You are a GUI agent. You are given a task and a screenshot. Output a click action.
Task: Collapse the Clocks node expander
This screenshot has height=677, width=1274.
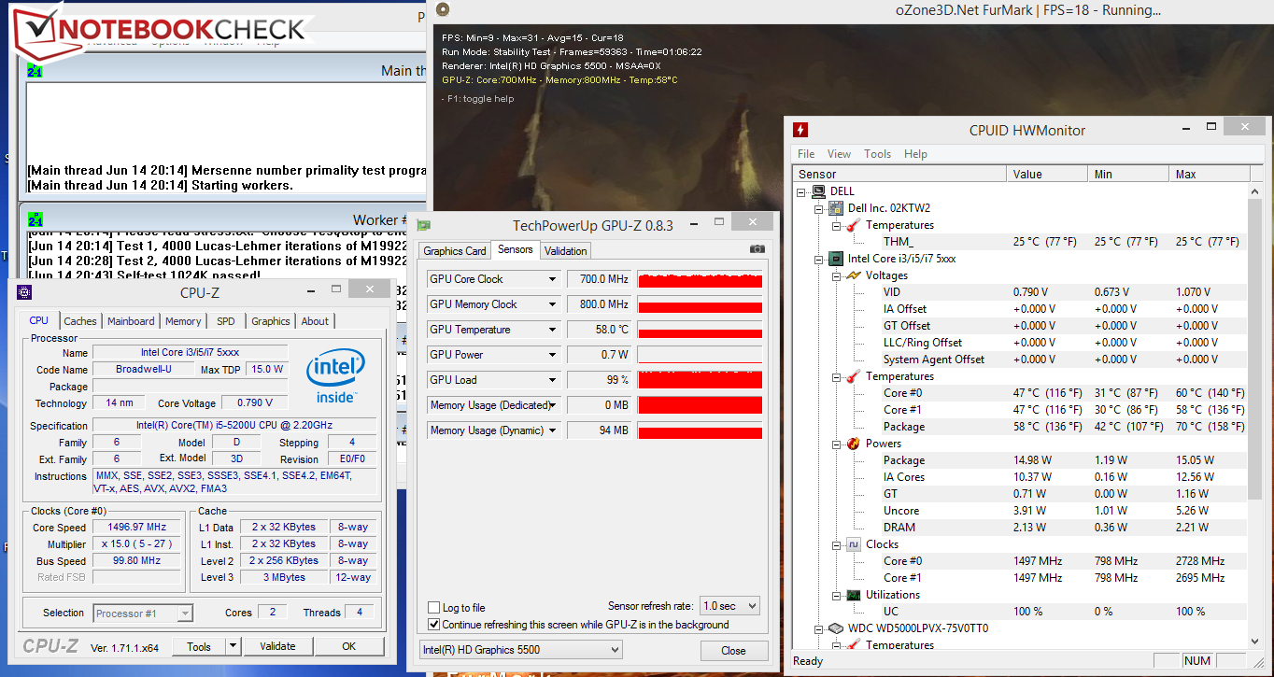click(x=836, y=544)
